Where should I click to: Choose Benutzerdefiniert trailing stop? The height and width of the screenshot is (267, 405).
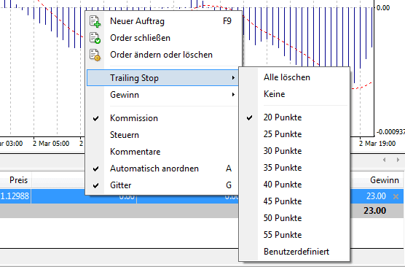click(294, 252)
